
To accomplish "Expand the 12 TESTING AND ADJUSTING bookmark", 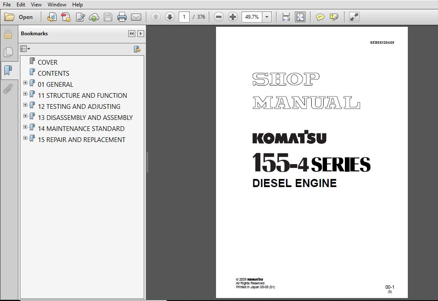I will (x=26, y=105).
